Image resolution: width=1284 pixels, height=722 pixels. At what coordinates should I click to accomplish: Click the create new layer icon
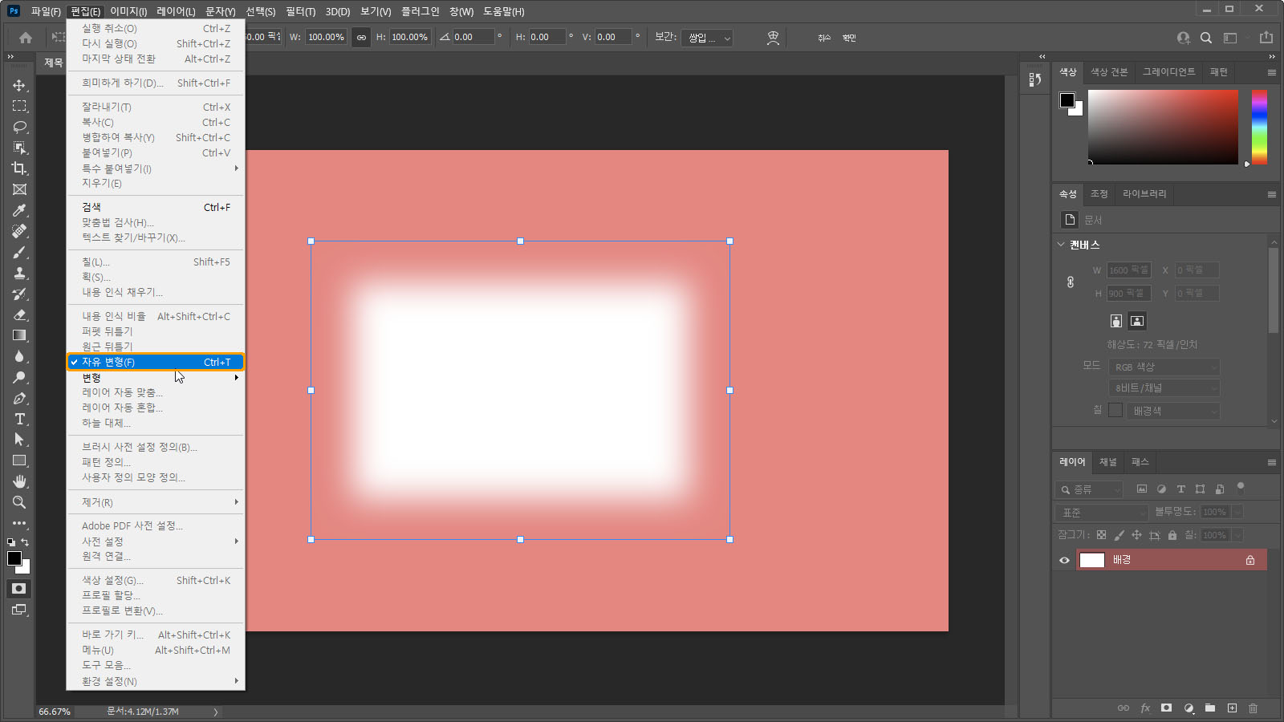(x=1232, y=708)
